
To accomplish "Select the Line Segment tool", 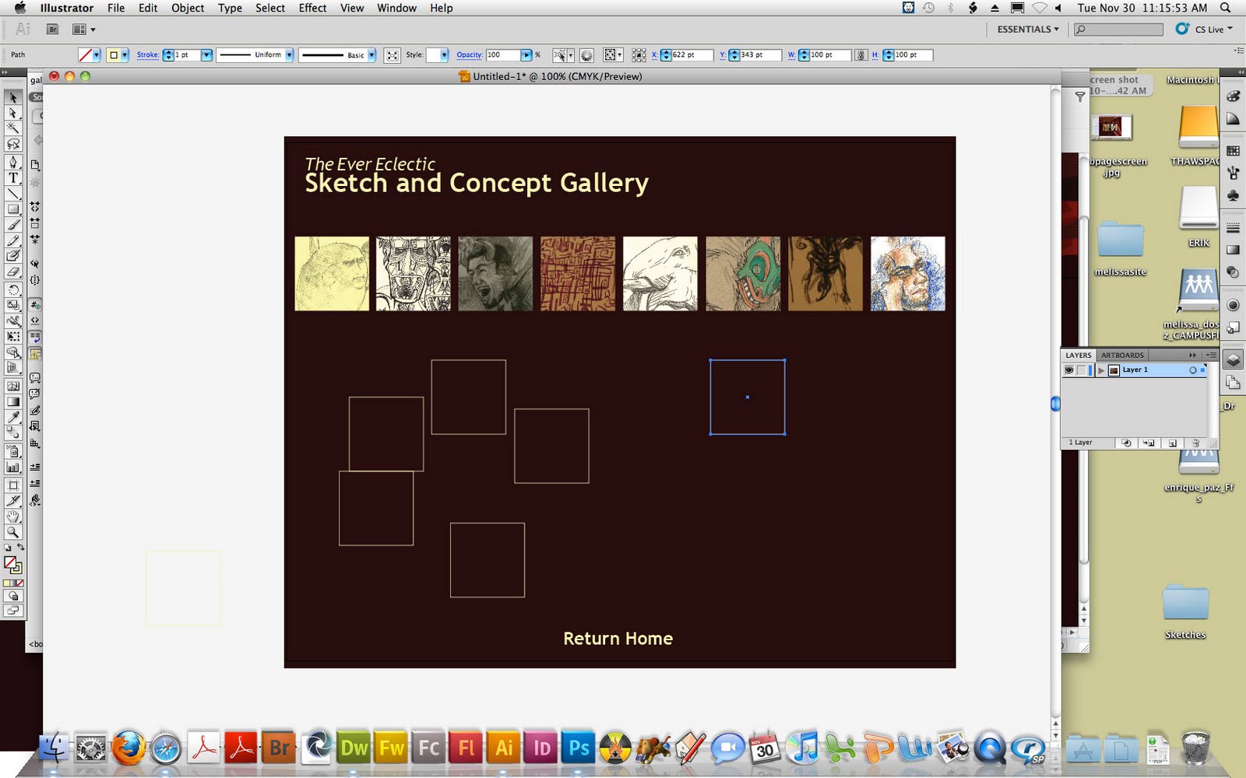I will 13,194.
